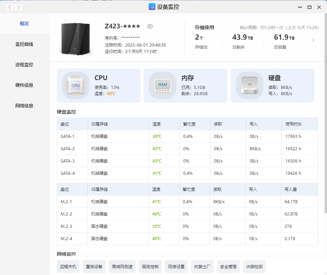Screen dimensions: 327x275
Task: Toggle device name visibility eye icon
Action: click(x=150, y=26)
